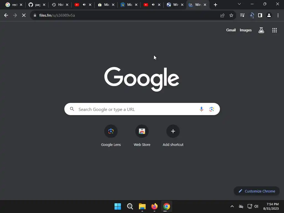Image resolution: width=284 pixels, height=213 pixels.
Task: Switch to the 'Hist' history tab
Action: (x=58, y=5)
